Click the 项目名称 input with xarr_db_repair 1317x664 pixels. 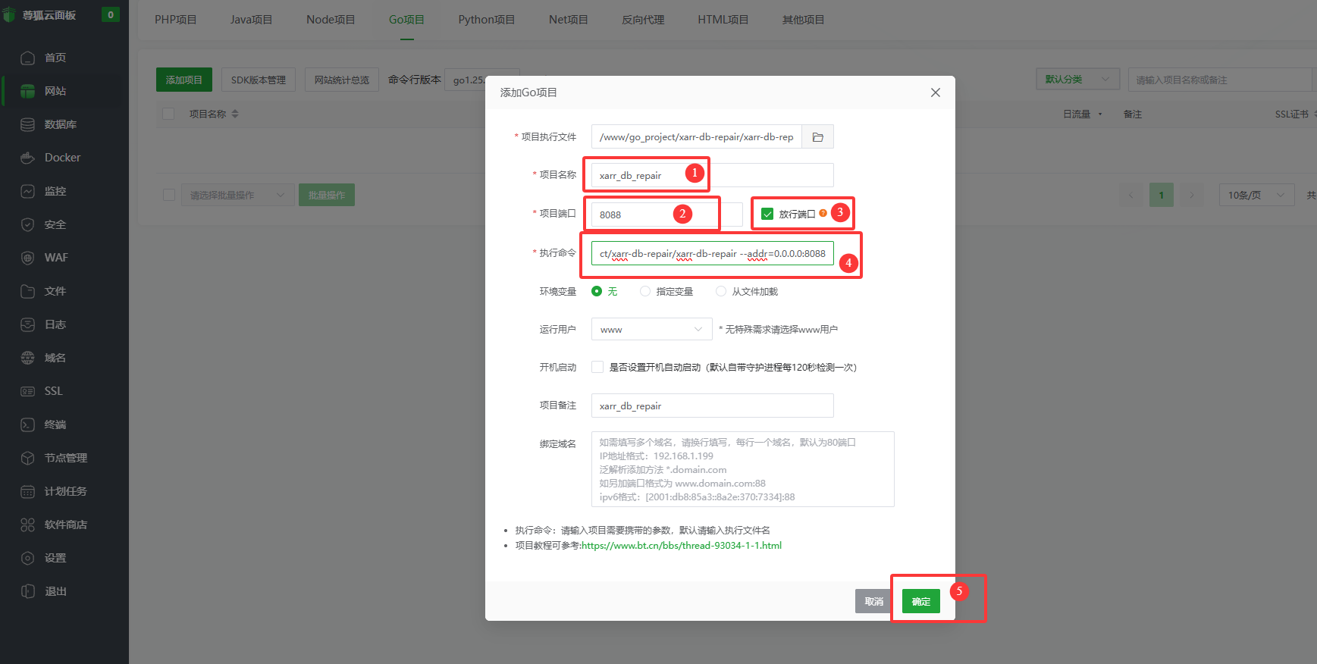[x=713, y=175]
